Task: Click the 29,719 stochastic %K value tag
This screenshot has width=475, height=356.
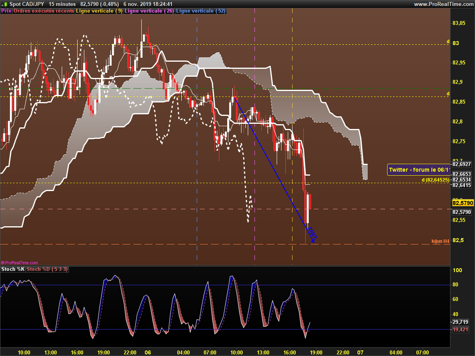Action: pyautogui.click(x=460, y=322)
